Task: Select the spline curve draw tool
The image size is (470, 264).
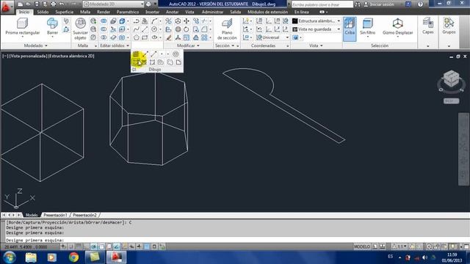Action: pyautogui.click(x=137, y=29)
